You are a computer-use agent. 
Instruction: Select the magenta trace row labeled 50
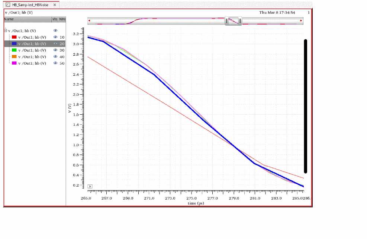point(35,63)
